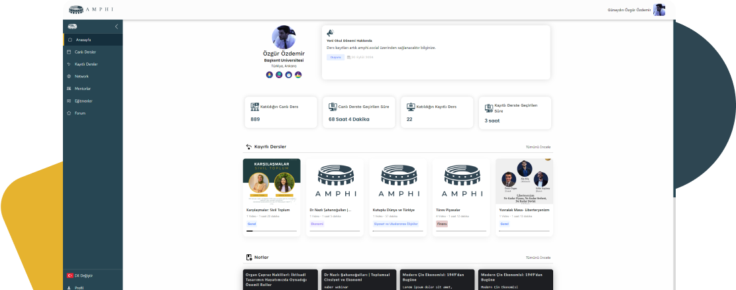Click the Network globe icon in sidebar

click(69, 76)
